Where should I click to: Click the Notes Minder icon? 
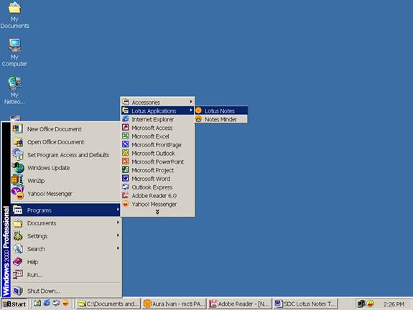point(199,119)
